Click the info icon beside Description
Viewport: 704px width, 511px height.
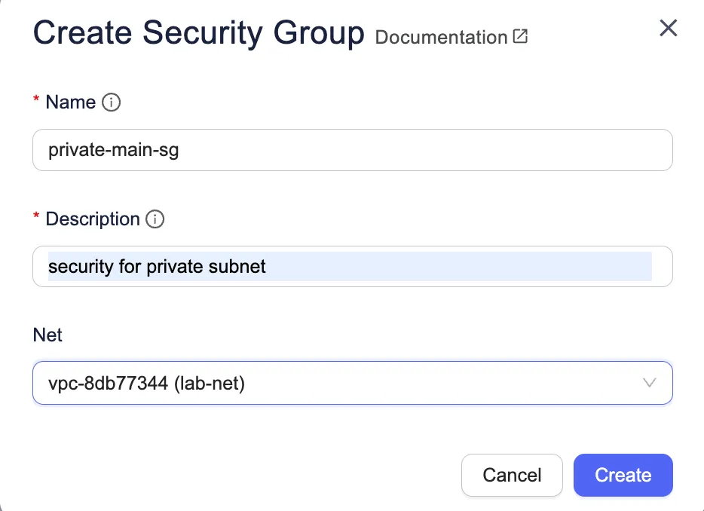pos(155,219)
